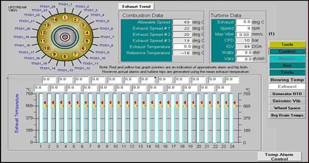The image size is (309, 163).
Task: Open the Exhaust Trend screen
Action: (x=136, y=6)
